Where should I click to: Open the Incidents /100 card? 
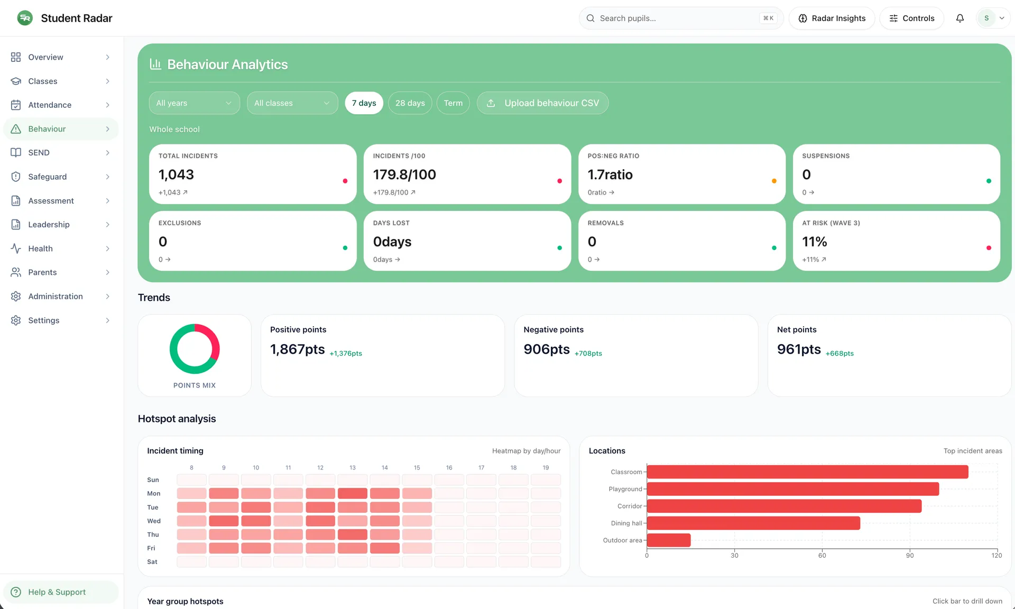pyautogui.click(x=467, y=174)
